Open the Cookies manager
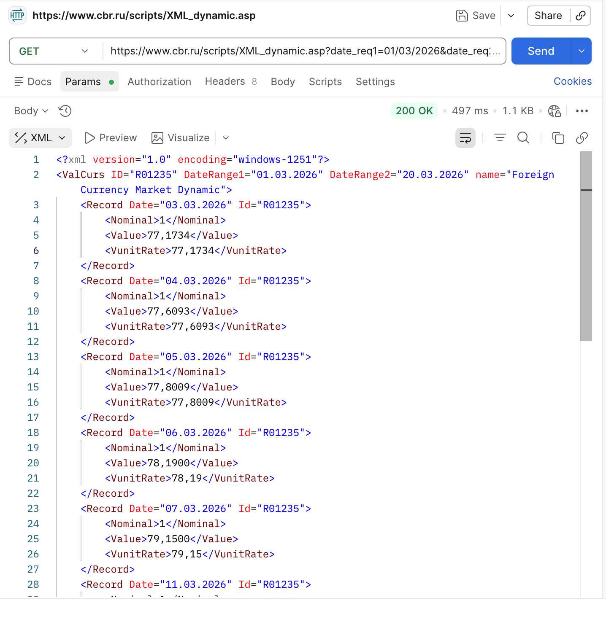 tap(572, 81)
